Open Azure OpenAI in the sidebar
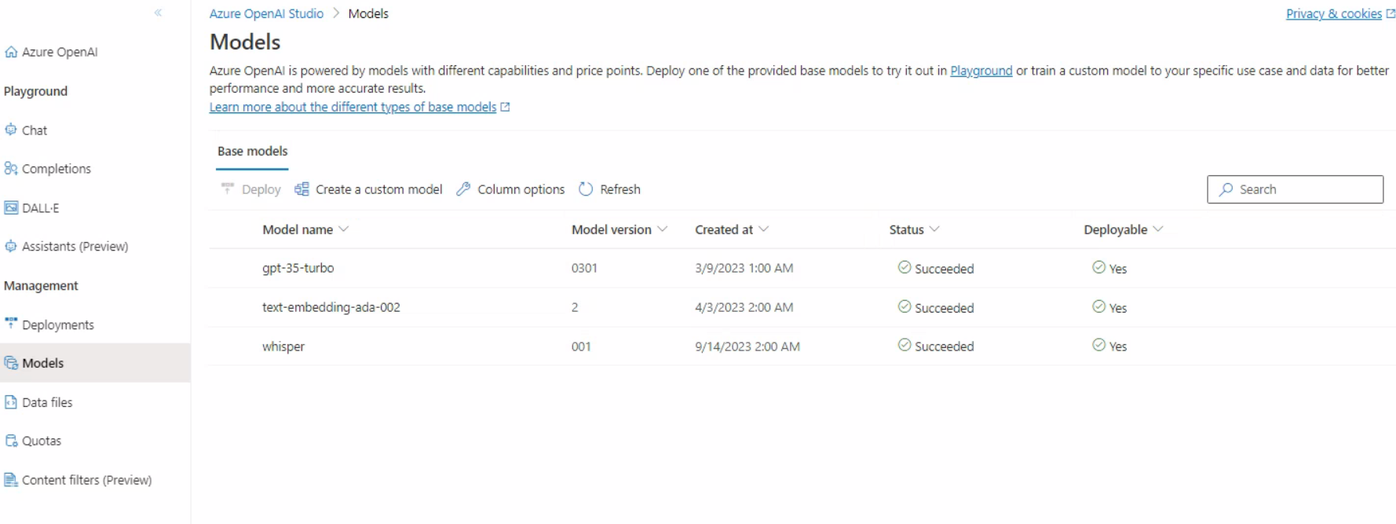The width and height of the screenshot is (1396, 524). [60, 52]
